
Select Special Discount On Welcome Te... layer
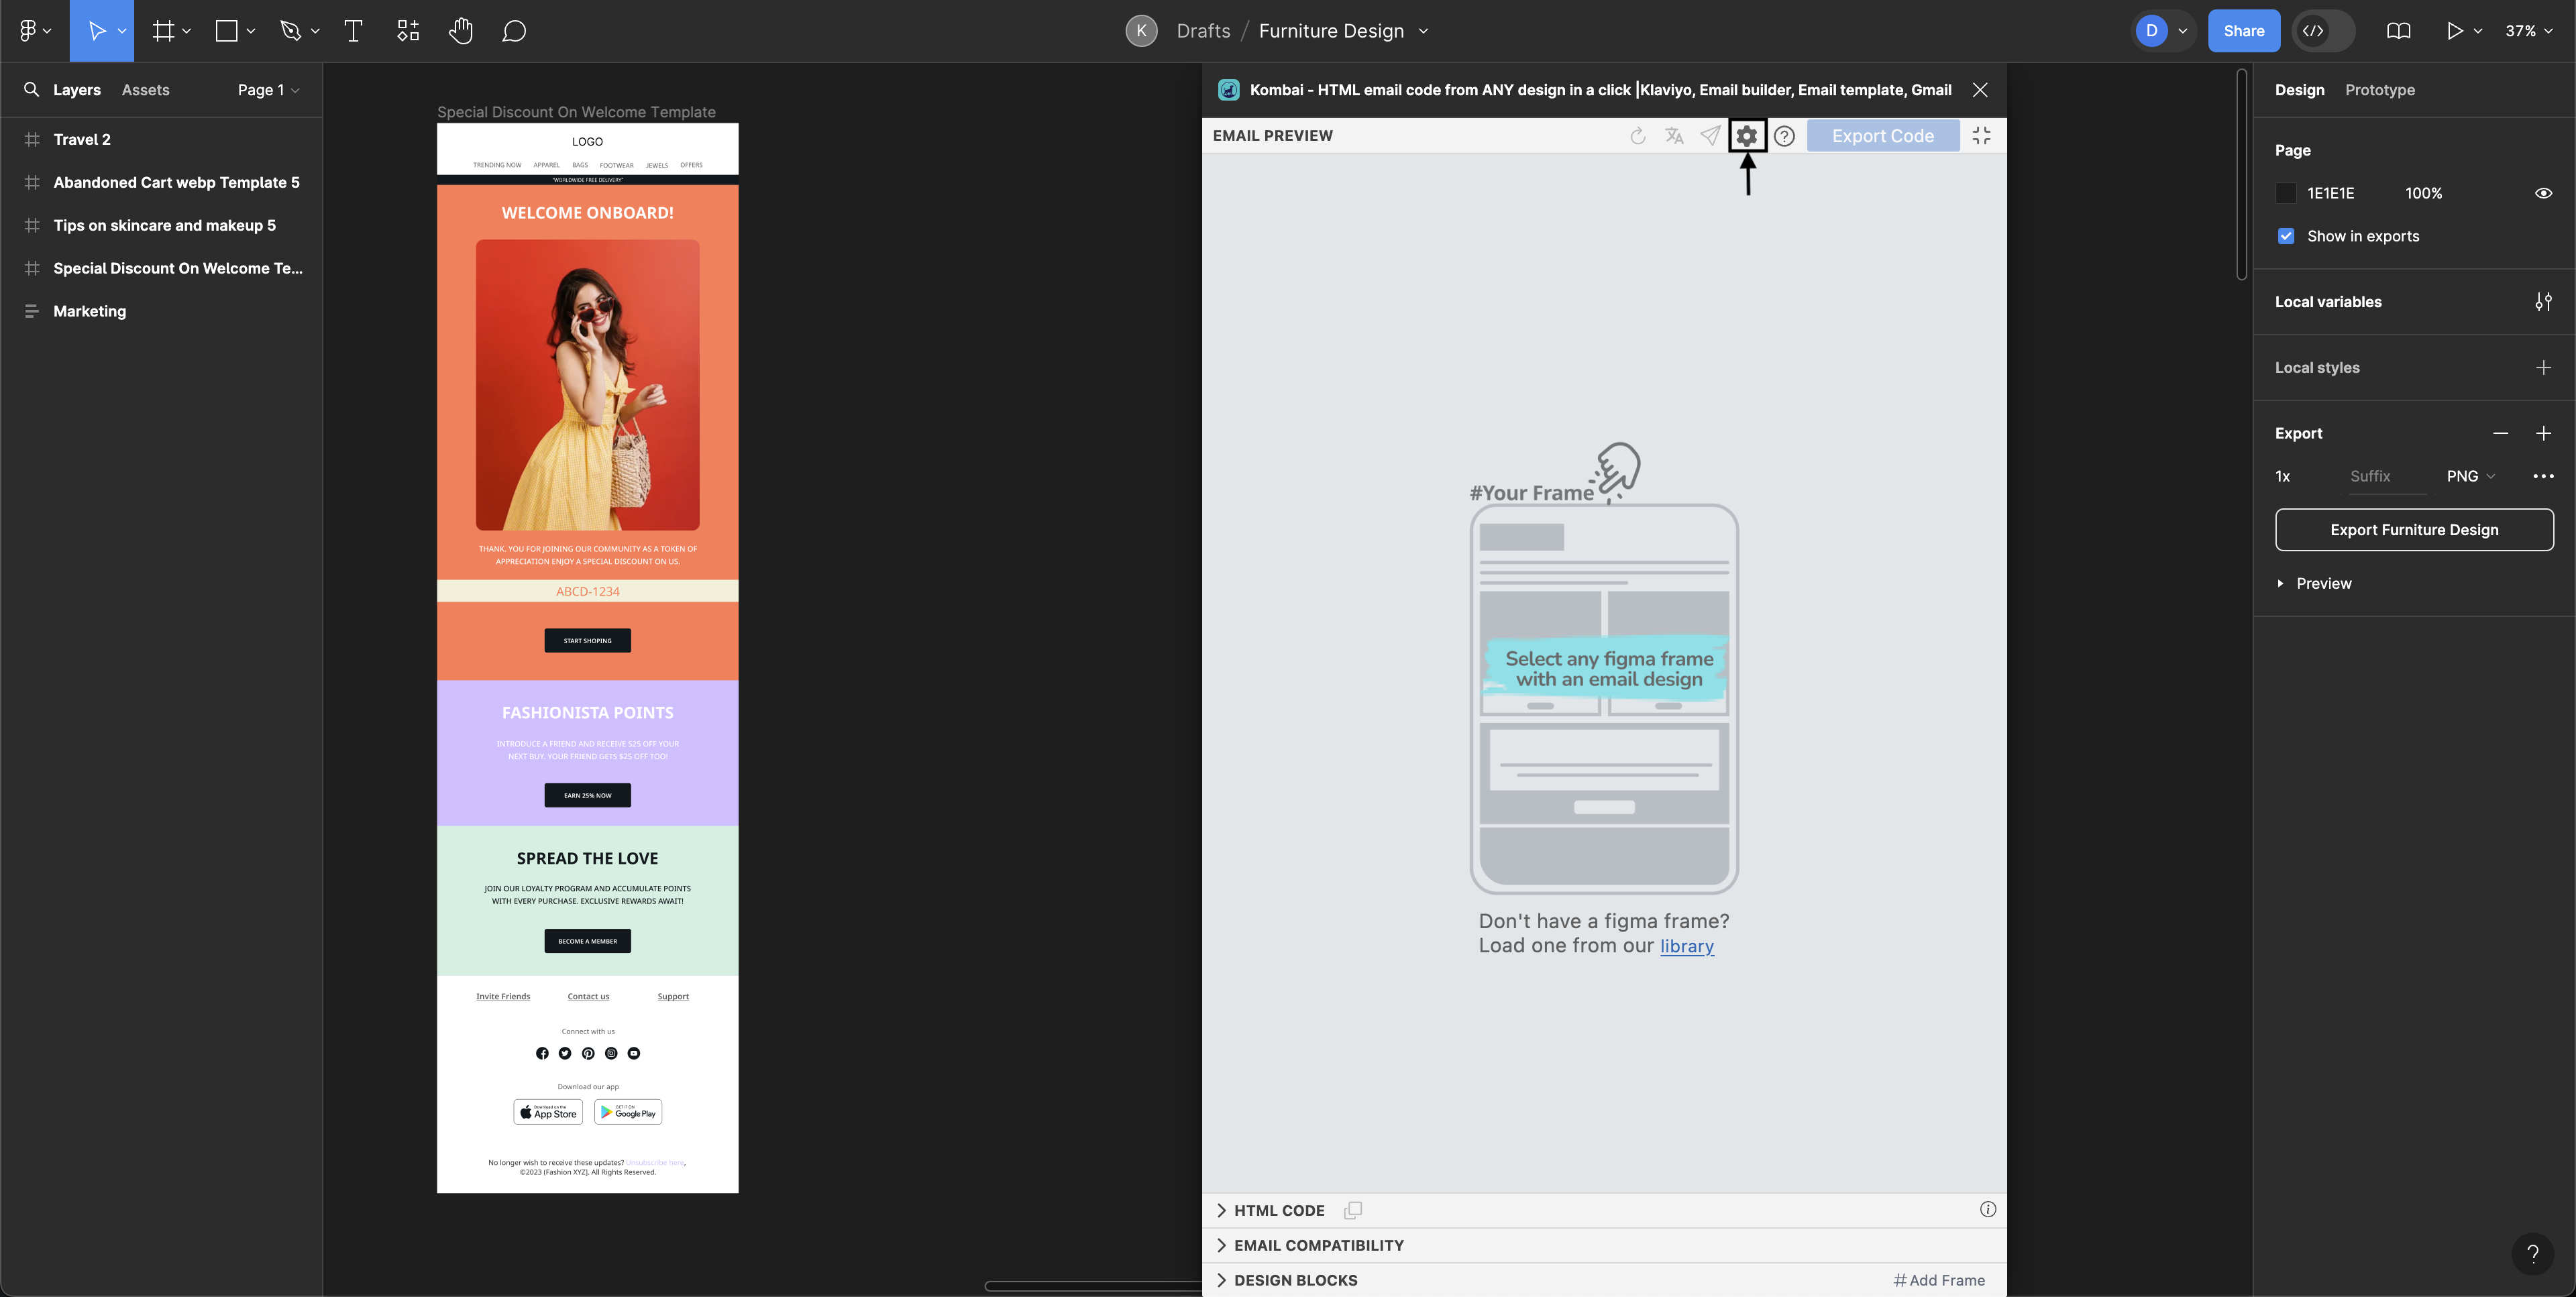(x=177, y=268)
